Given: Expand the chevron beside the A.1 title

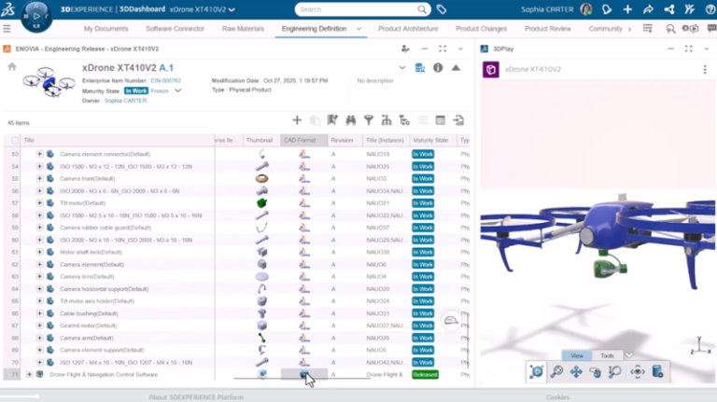Looking at the screenshot, I should [x=402, y=68].
